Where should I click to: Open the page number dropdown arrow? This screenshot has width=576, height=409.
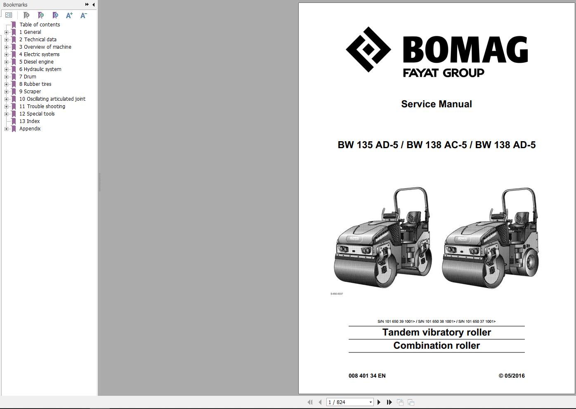(x=371, y=402)
